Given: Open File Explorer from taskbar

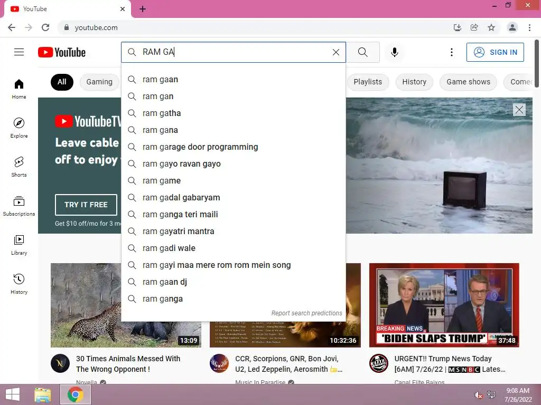Looking at the screenshot, I should [x=43, y=394].
